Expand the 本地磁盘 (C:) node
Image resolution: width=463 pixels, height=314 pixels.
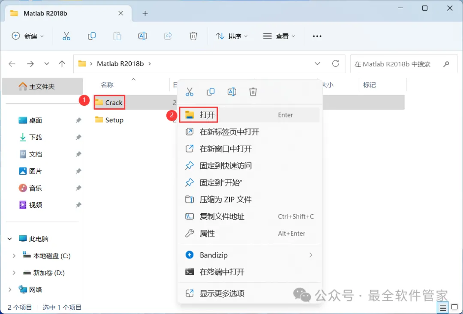(x=14, y=256)
